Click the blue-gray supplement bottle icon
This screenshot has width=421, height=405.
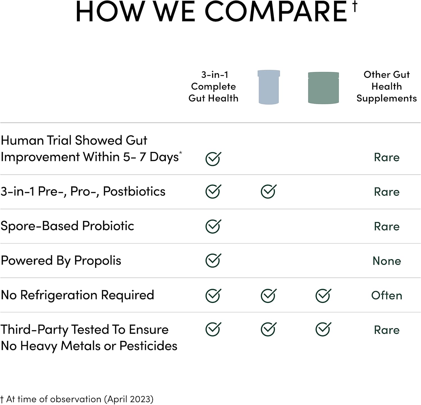pyautogui.click(x=269, y=87)
